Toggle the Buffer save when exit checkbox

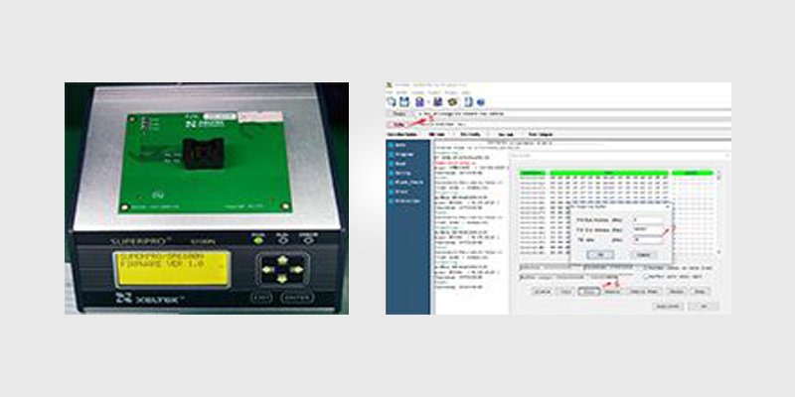click(x=645, y=277)
